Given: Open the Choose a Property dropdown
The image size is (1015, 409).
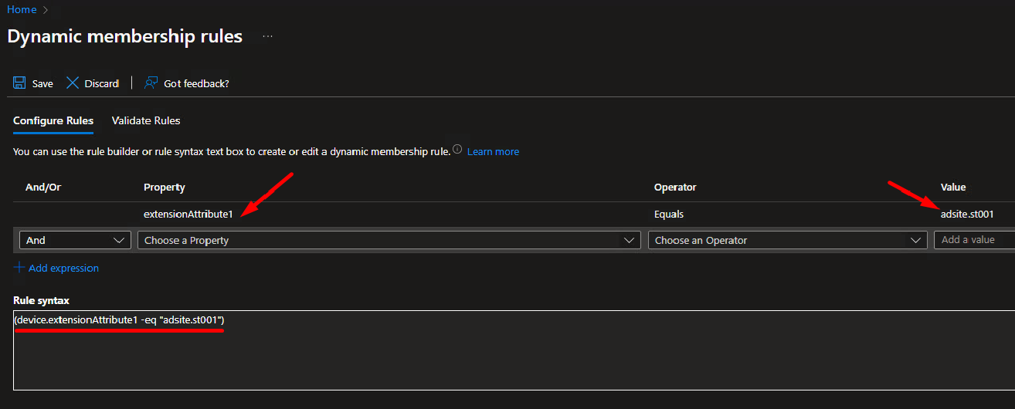Looking at the screenshot, I should pos(389,240).
